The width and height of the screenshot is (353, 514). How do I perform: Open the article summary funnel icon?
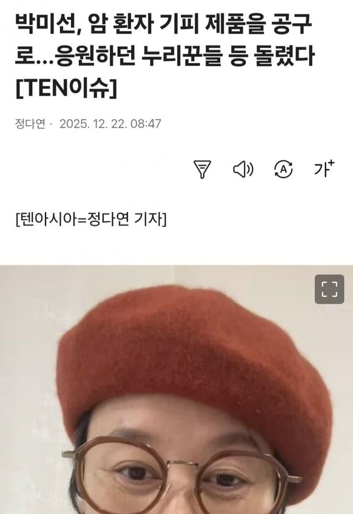(202, 169)
